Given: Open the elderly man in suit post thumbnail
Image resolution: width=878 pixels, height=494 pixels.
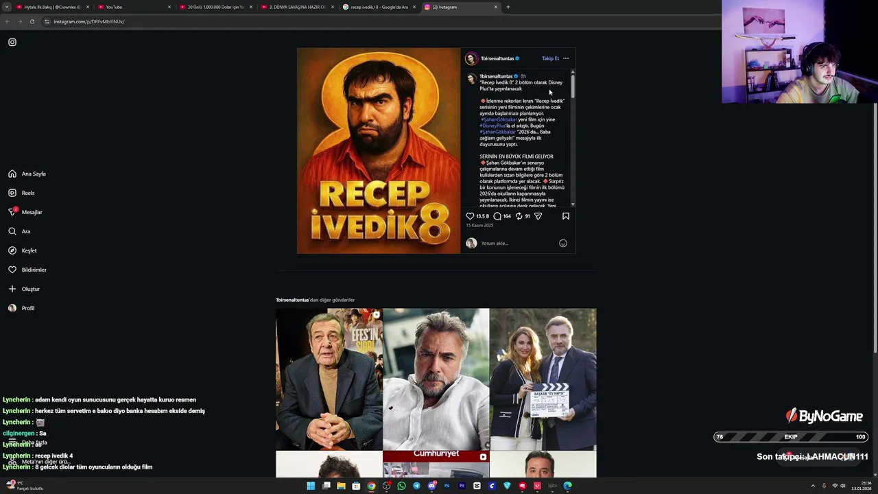Looking at the screenshot, I should [x=329, y=379].
